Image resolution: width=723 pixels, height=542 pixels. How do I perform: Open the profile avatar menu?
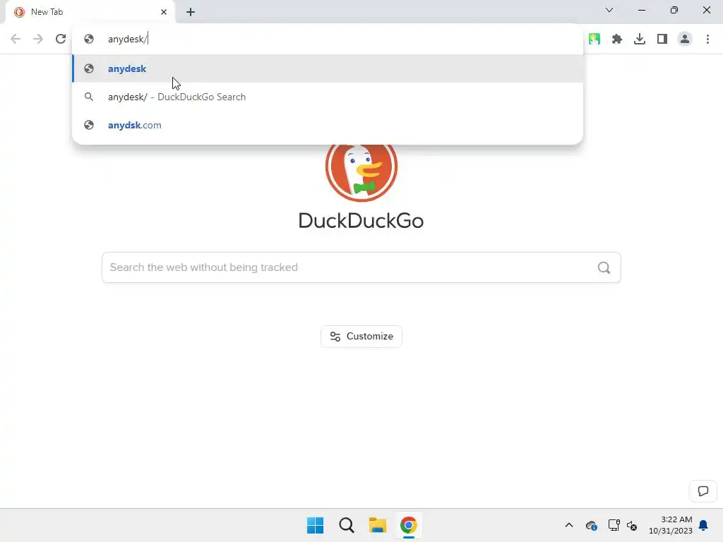click(685, 39)
